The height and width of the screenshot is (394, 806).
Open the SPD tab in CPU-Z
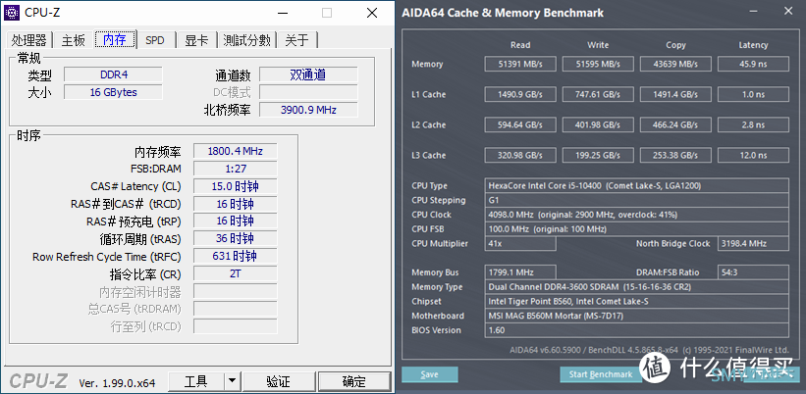point(155,40)
